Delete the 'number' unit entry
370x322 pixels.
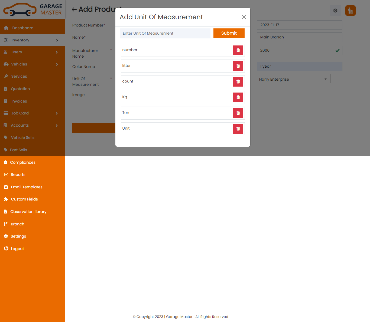point(238,50)
